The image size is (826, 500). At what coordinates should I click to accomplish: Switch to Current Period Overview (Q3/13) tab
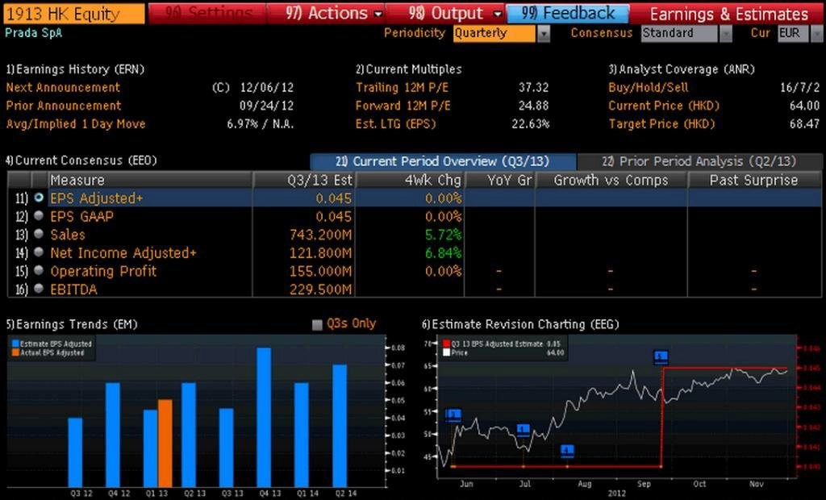443,161
